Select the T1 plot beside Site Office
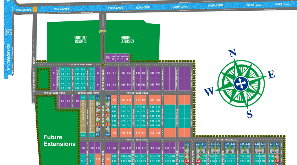This screenshot has height=165, width=297. click(x=113, y=58)
